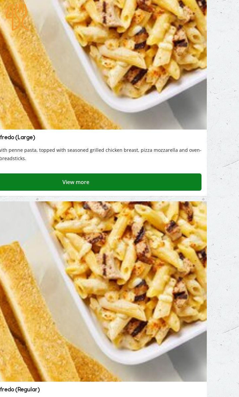
Task: Click the right dot on card divider
Action: (x=203, y=199)
